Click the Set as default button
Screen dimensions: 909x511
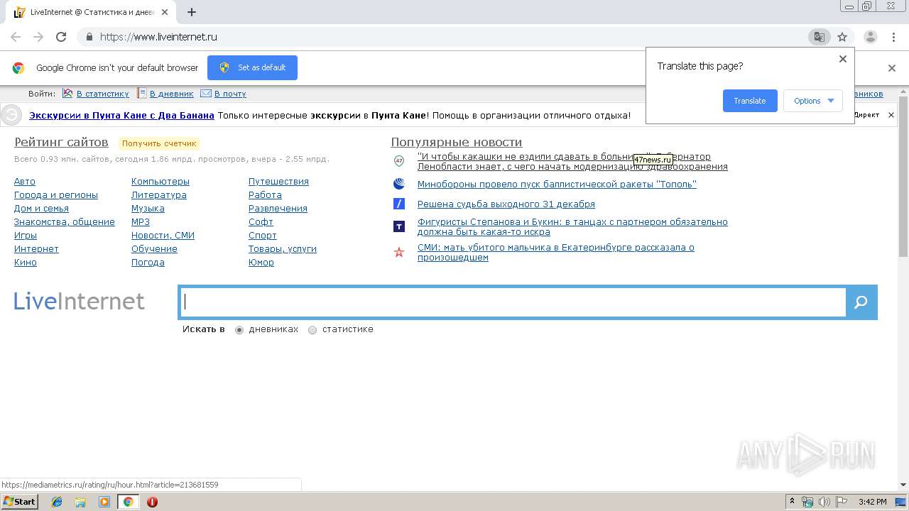click(252, 67)
